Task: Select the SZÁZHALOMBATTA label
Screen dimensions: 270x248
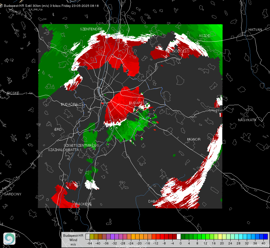Action: click(63, 150)
